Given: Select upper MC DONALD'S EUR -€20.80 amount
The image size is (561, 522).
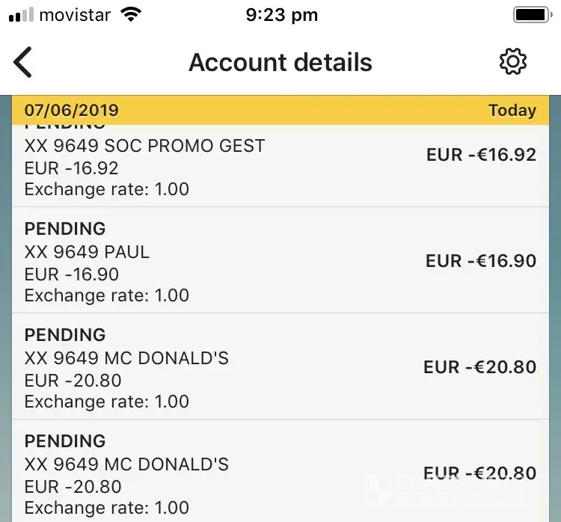Looking at the screenshot, I should tap(479, 367).
